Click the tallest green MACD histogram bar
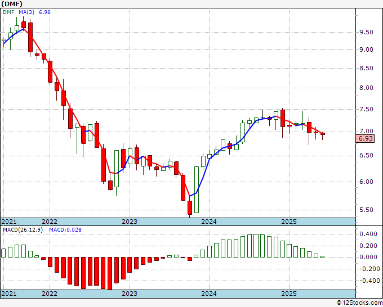The width and height of the screenshot is (383, 307). pos(256,246)
